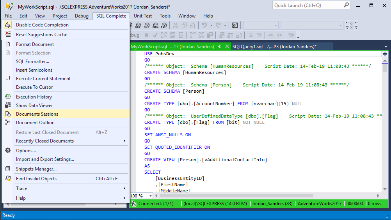Click the Paste clipboard icon

(192, 25)
